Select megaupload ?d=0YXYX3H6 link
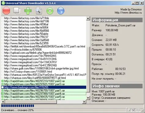The image size is (145, 113). [x=30, y=59]
